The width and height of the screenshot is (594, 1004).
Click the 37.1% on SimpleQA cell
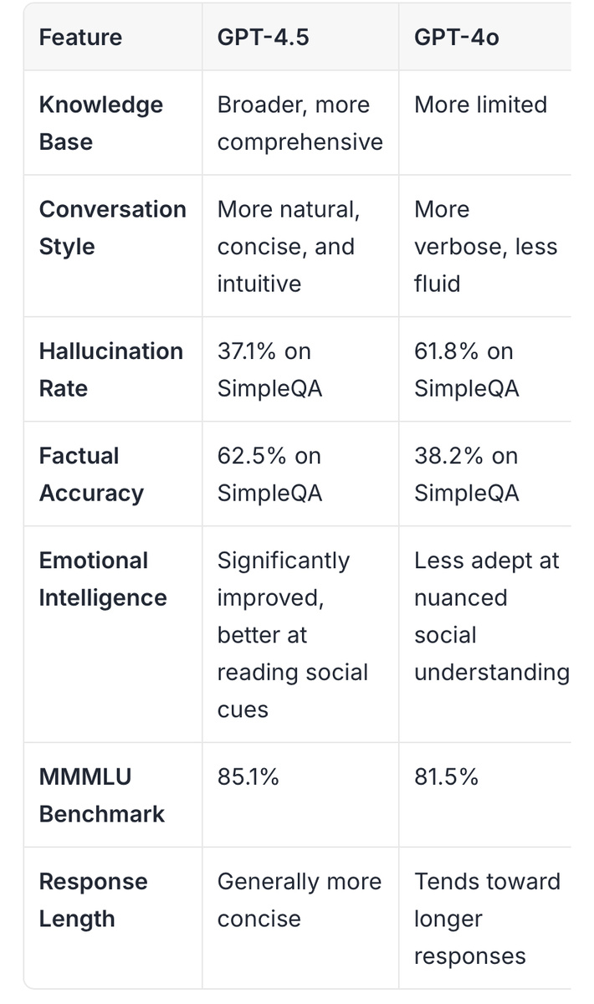pyautogui.click(x=269, y=369)
